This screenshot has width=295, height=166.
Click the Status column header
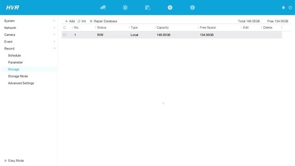pyautogui.click(x=101, y=28)
